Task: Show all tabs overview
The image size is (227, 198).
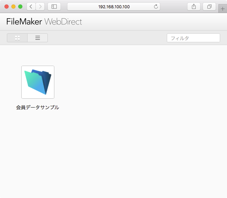Action: (209, 7)
